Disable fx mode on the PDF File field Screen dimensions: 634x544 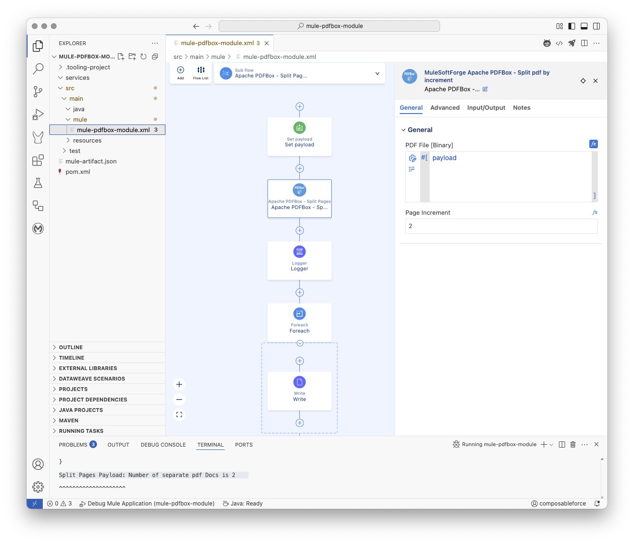[593, 143]
